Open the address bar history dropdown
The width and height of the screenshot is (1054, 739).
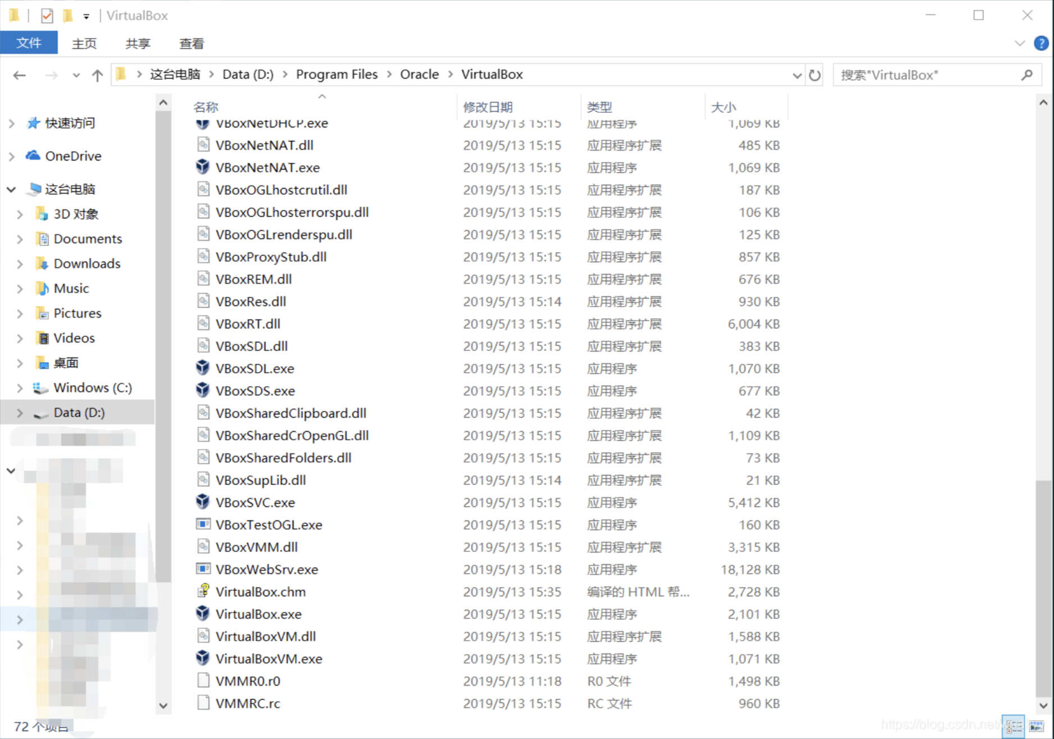coord(797,75)
